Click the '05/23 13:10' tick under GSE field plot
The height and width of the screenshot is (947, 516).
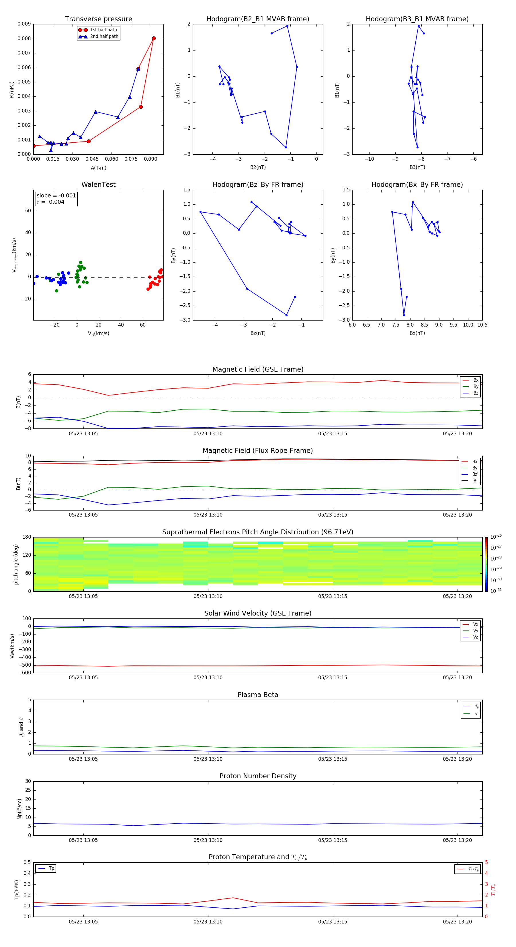pos(208,434)
